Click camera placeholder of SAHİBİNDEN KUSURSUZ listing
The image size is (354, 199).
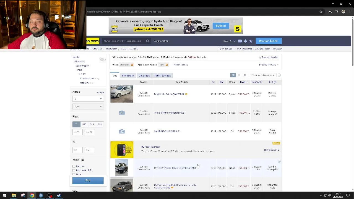(122, 131)
